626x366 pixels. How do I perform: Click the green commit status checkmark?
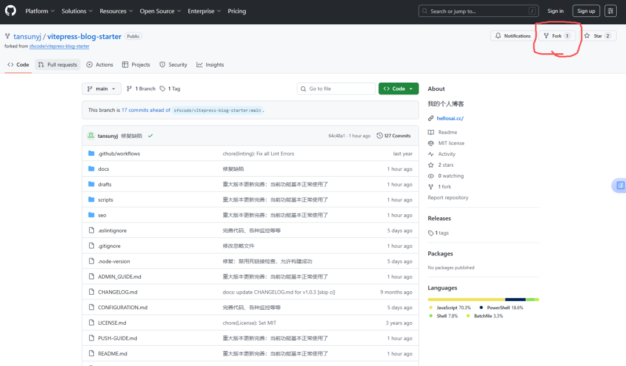pyautogui.click(x=150, y=136)
